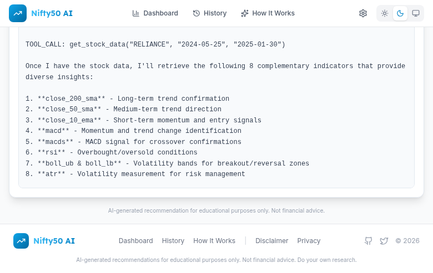433x273 pixels.
Task: Open Twitter icon in footer
Action: click(384, 241)
